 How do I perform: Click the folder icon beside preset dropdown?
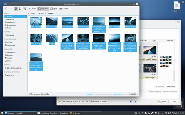pos(60,102)
